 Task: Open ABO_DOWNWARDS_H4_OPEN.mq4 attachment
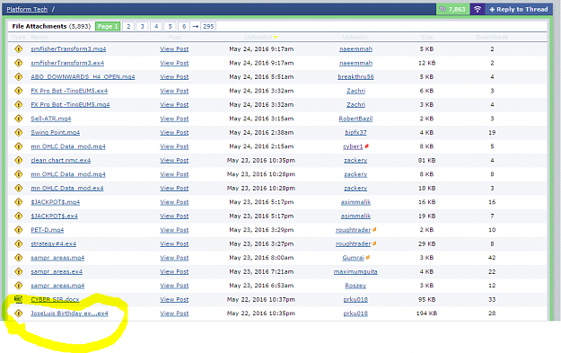(x=83, y=77)
